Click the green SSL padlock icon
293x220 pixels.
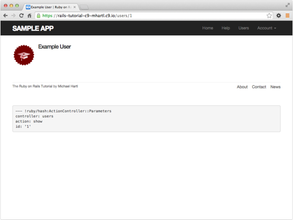[38, 15]
